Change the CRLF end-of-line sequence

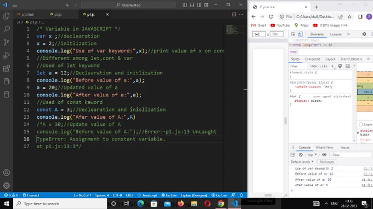(x=129, y=195)
